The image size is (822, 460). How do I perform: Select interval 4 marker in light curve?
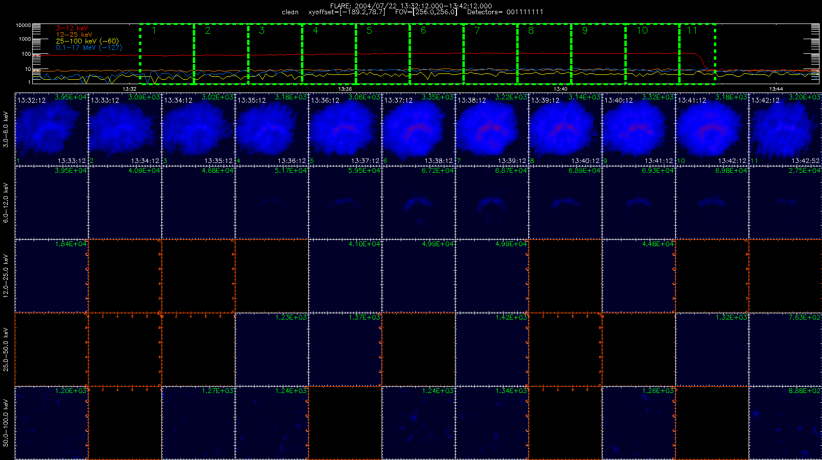click(x=316, y=31)
